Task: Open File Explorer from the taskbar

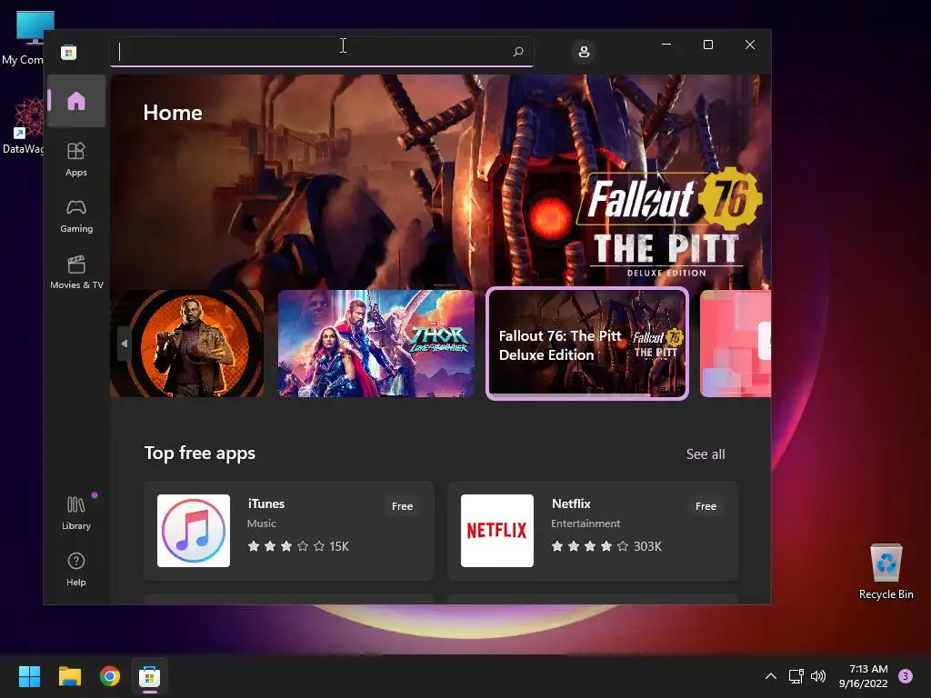Action: pos(69,676)
